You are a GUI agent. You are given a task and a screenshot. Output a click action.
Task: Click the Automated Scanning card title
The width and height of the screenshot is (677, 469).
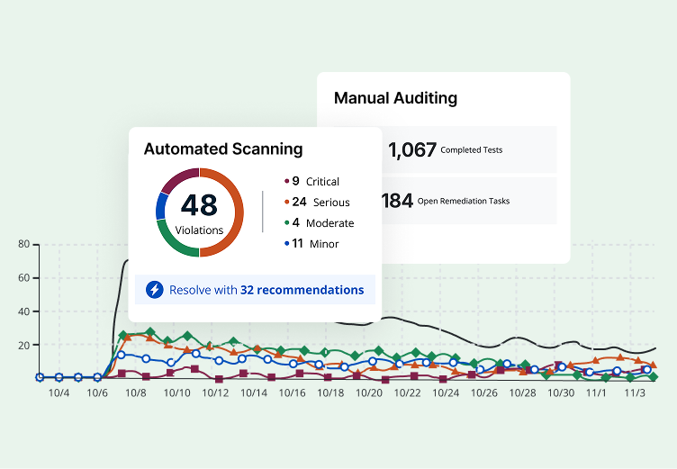click(x=223, y=149)
